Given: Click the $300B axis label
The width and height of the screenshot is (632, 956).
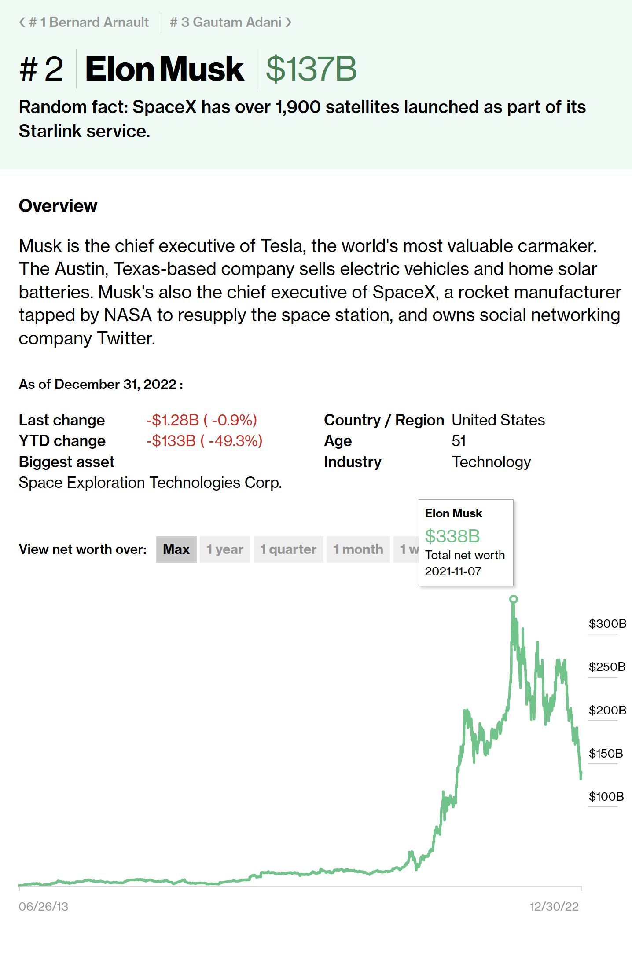Looking at the screenshot, I should tap(607, 623).
